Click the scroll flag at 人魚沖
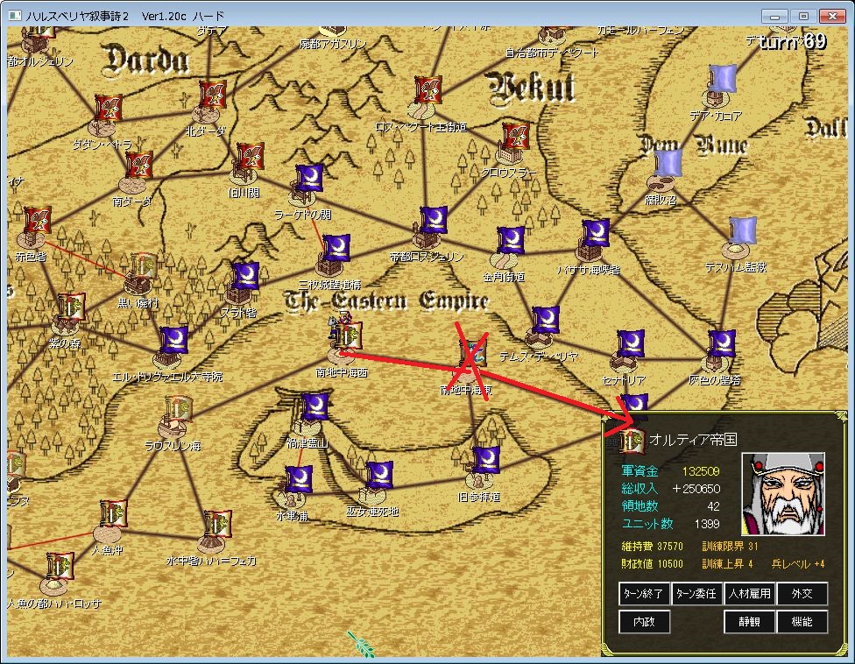This screenshot has height=664, width=855. click(114, 513)
